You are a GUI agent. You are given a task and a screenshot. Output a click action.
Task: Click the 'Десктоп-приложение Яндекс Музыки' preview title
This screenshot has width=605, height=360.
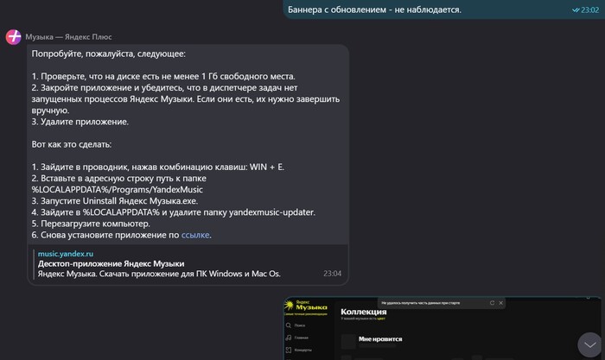pos(111,263)
